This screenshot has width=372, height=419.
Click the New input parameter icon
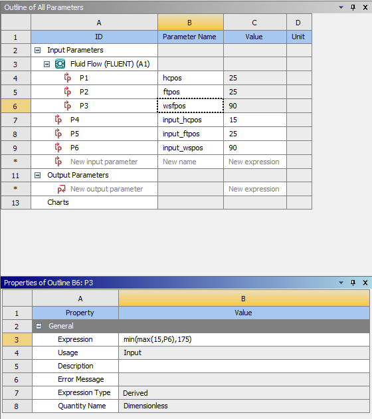[x=58, y=162]
